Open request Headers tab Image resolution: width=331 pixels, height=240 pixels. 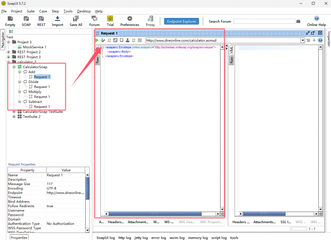tap(116, 222)
